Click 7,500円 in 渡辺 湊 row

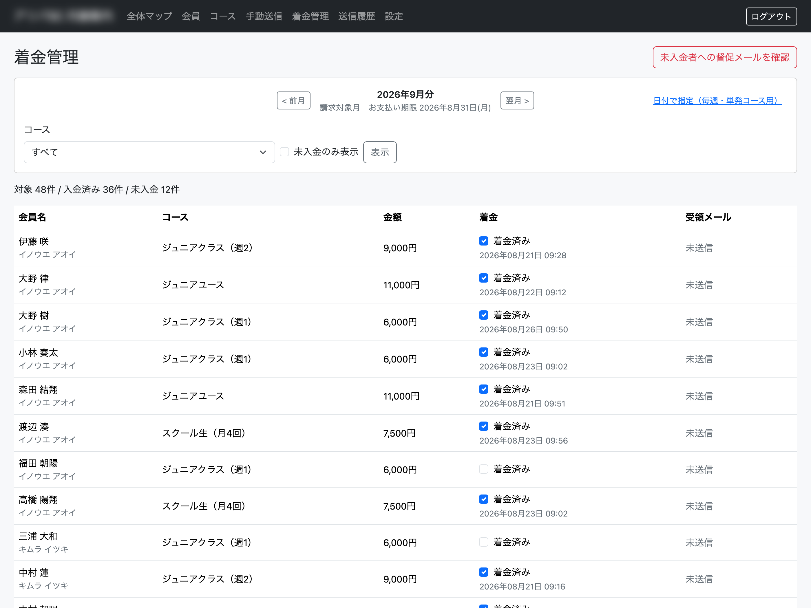399,433
